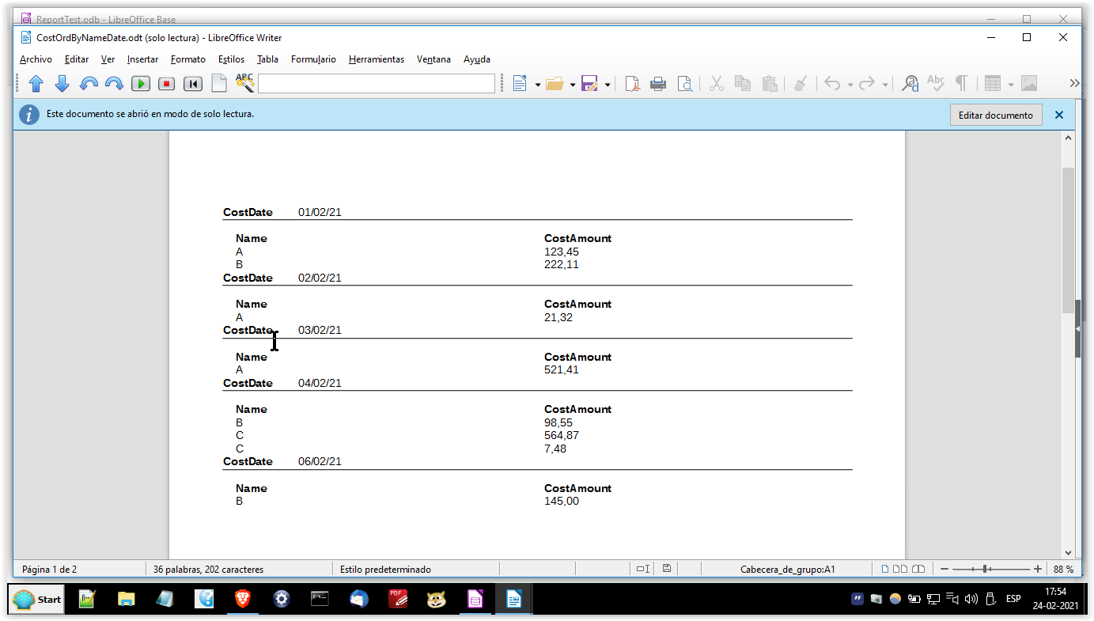The height and width of the screenshot is (621, 1094).
Task: Click the empty text field in toolbar
Action: 376,84
